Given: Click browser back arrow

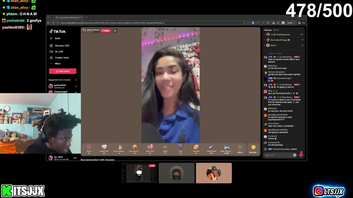Looking at the screenshot, I should pos(49,23).
